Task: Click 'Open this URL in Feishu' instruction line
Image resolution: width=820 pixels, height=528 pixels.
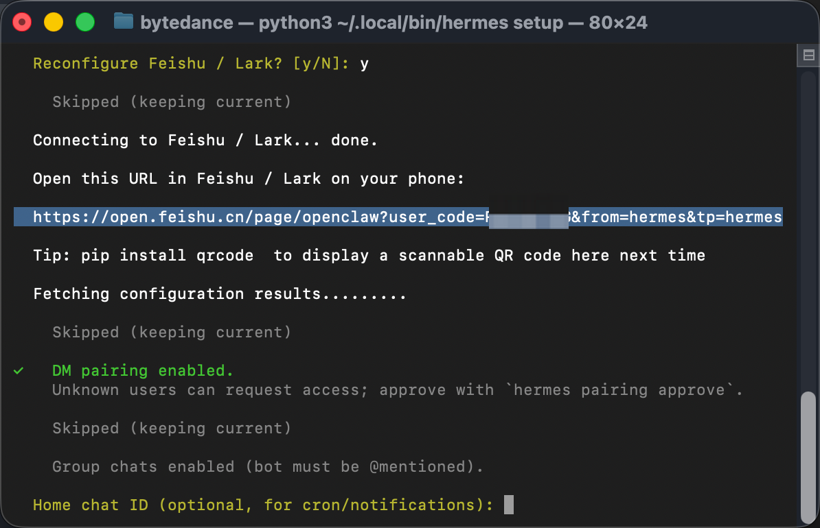Action: pos(249,179)
